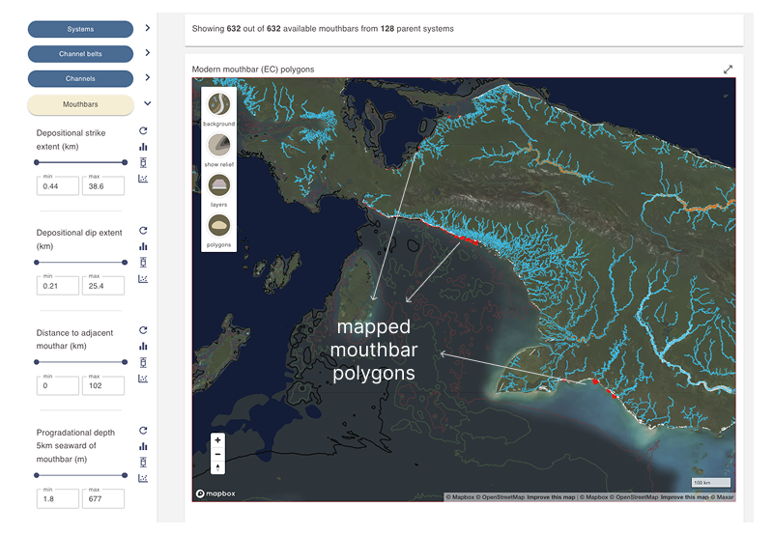The width and height of the screenshot is (773, 535).
Task: Edit adjacent mouthbar distance min field 0
Action: tap(58, 385)
